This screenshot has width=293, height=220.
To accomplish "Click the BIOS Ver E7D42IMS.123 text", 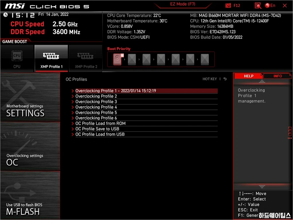I will (x=213, y=32).
